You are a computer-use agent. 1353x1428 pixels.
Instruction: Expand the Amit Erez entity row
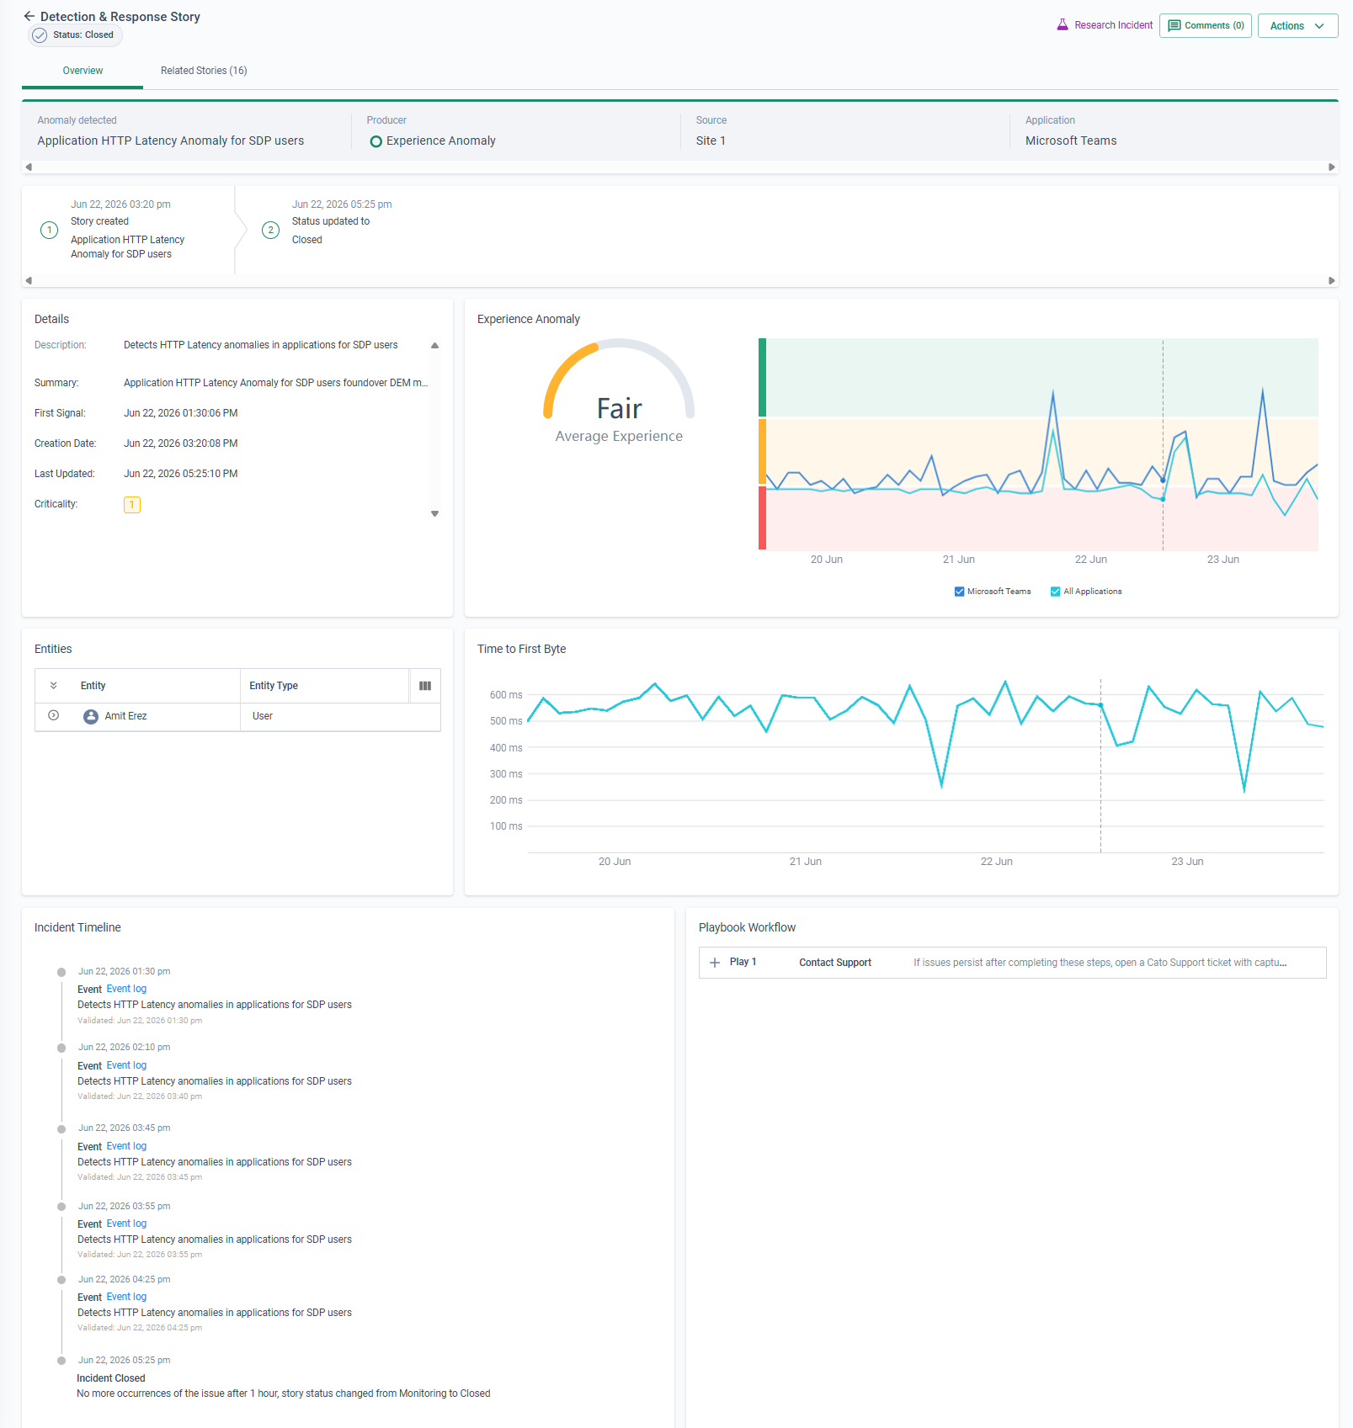click(x=53, y=716)
